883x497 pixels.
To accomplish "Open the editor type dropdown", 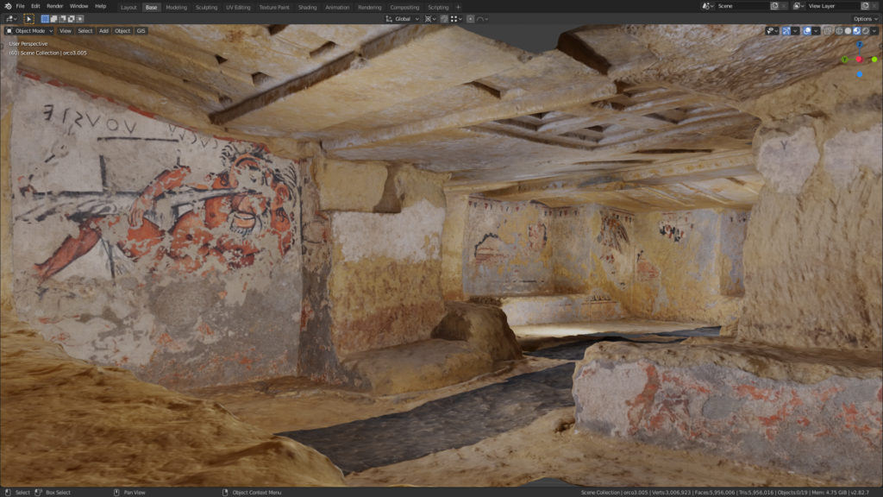I will (x=12, y=19).
